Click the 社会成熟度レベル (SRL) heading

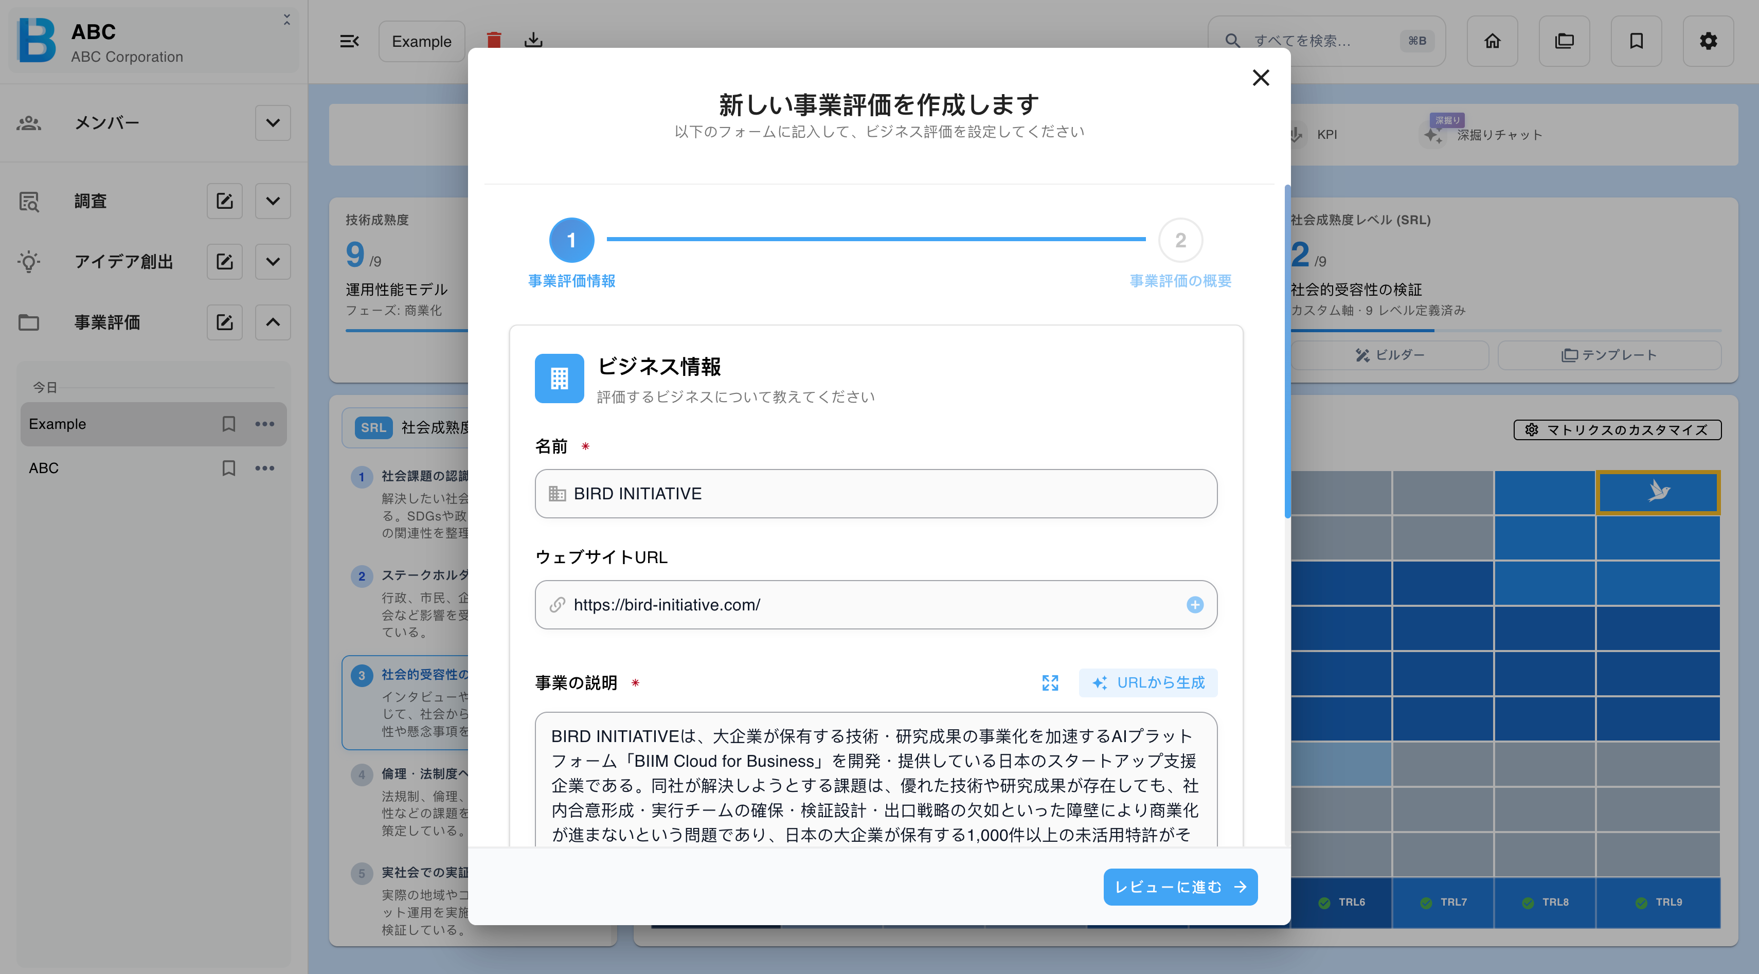[x=1360, y=220]
